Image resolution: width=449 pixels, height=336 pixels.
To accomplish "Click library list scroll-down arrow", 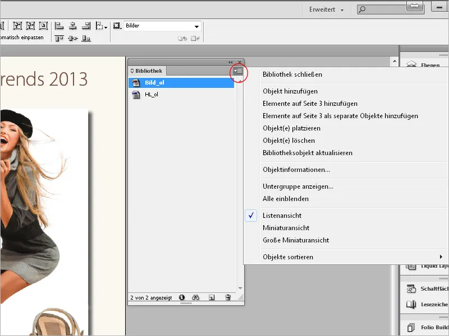I will click(240, 288).
